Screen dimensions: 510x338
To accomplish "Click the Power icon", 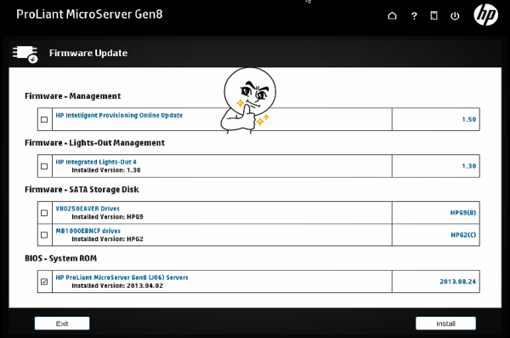I will (455, 15).
